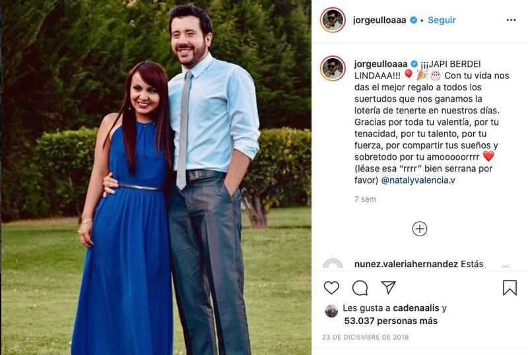This screenshot has width=528, height=355.
Task: Open commenter nunez.valeriahernandez profile
Action: pyautogui.click(x=406, y=264)
